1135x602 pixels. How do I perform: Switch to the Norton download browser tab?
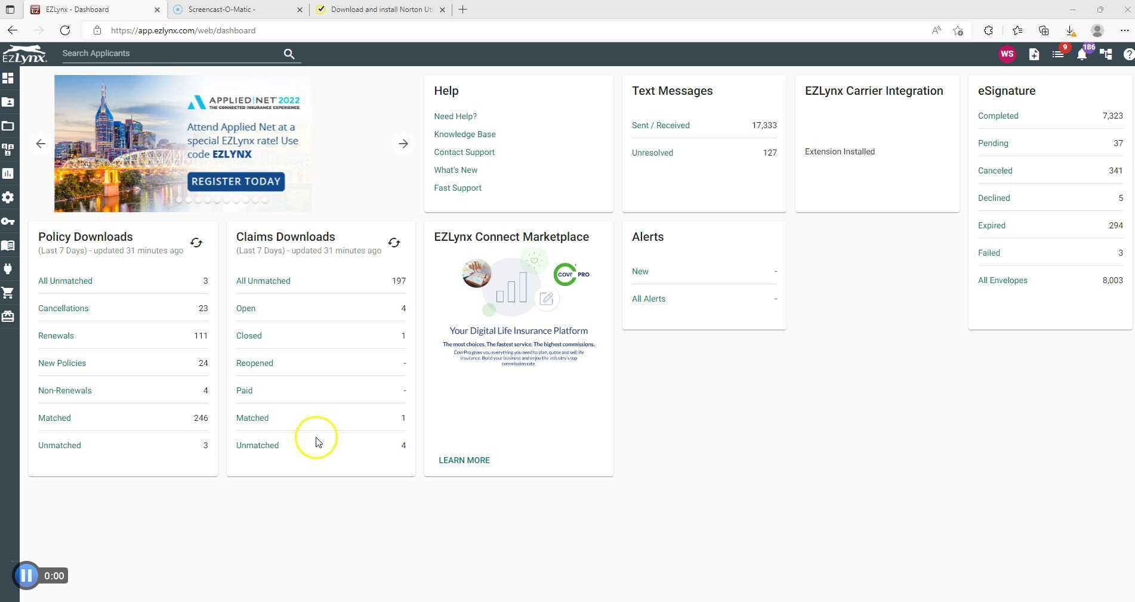point(376,10)
